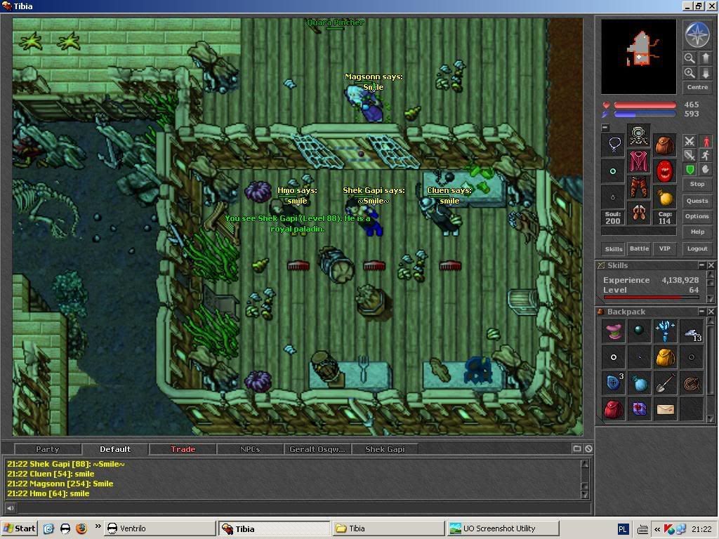Screen dimensions: 719x539
Task: Switch to the NPCs chat tab
Action: tap(250, 449)
